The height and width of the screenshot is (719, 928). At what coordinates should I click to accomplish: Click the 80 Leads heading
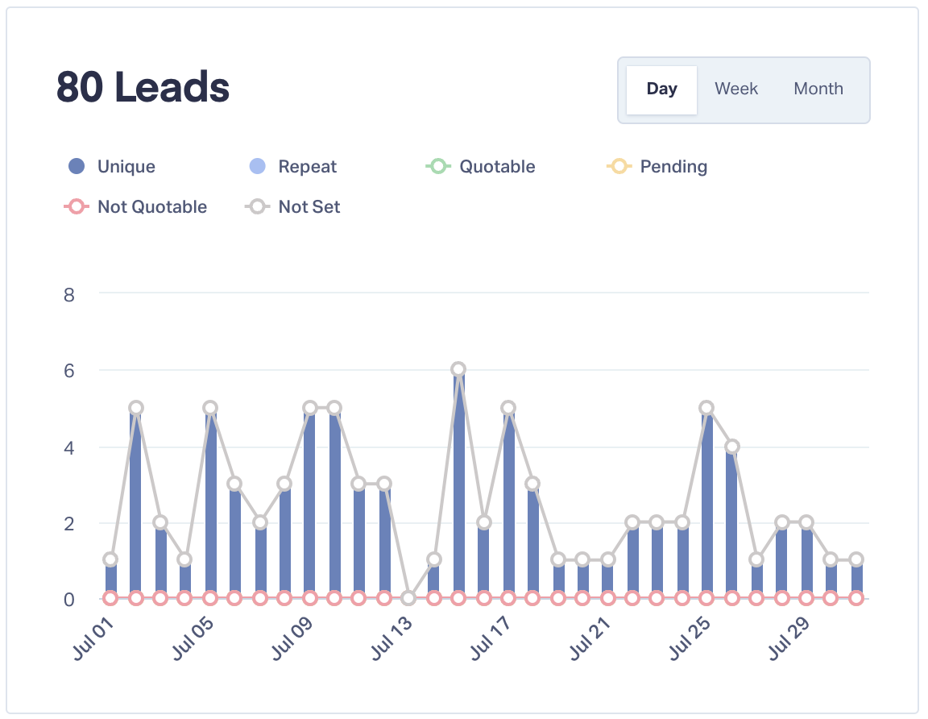pyautogui.click(x=143, y=88)
